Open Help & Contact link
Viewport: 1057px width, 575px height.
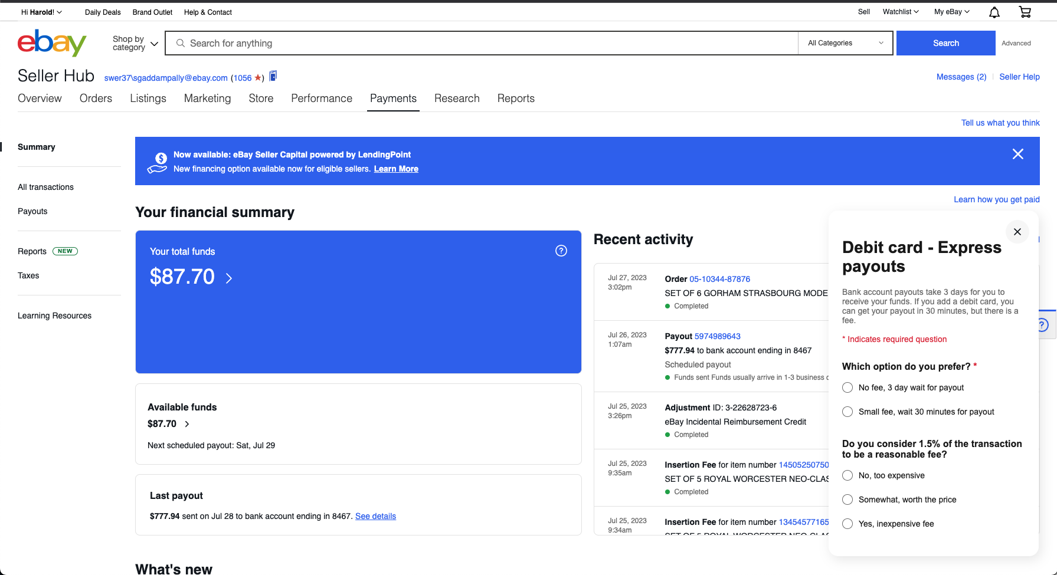click(208, 12)
